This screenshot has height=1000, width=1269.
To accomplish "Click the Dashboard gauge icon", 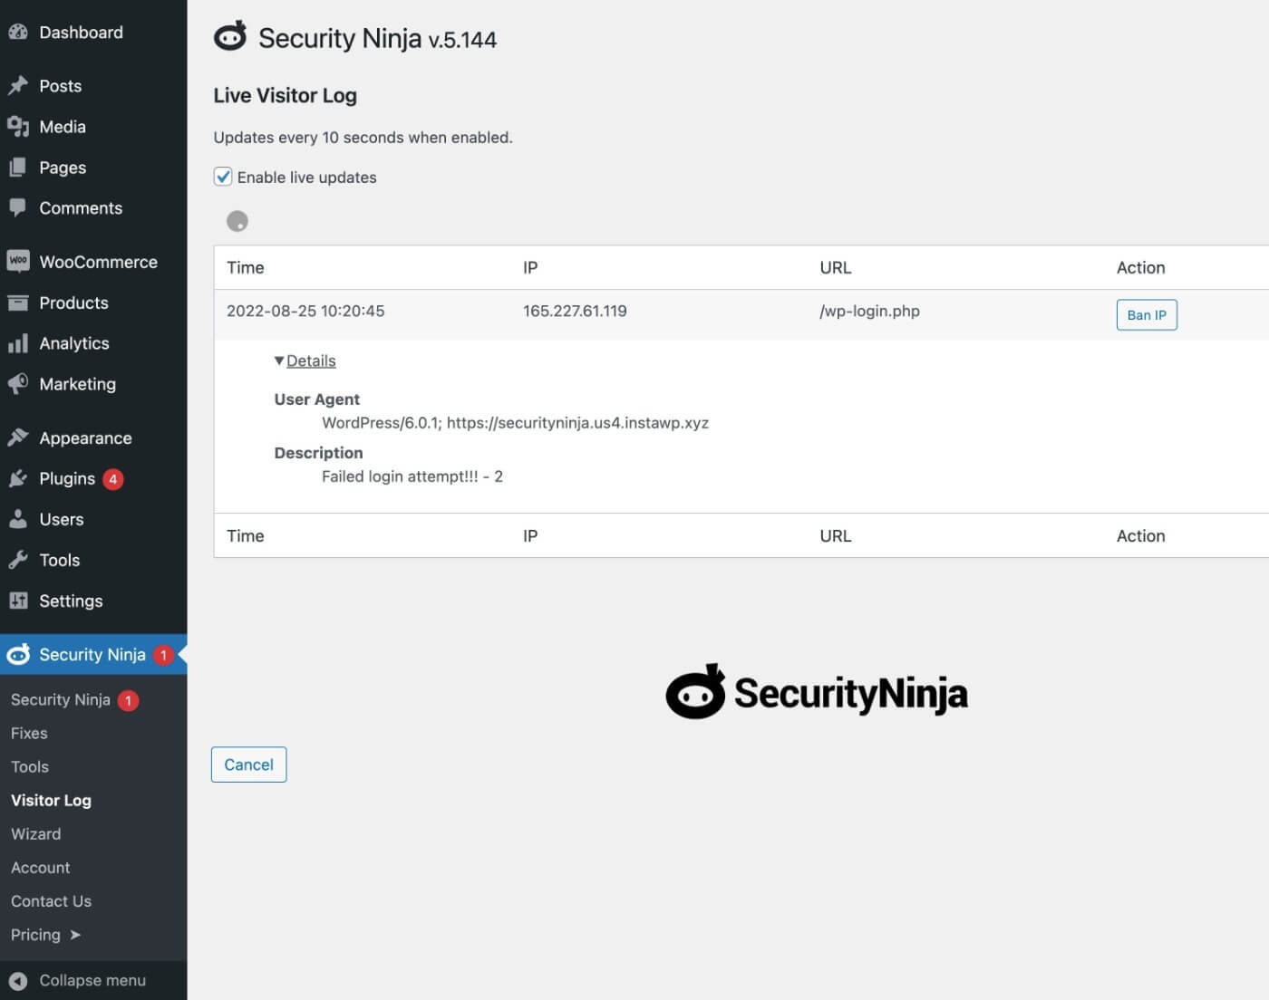I will [18, 32].
